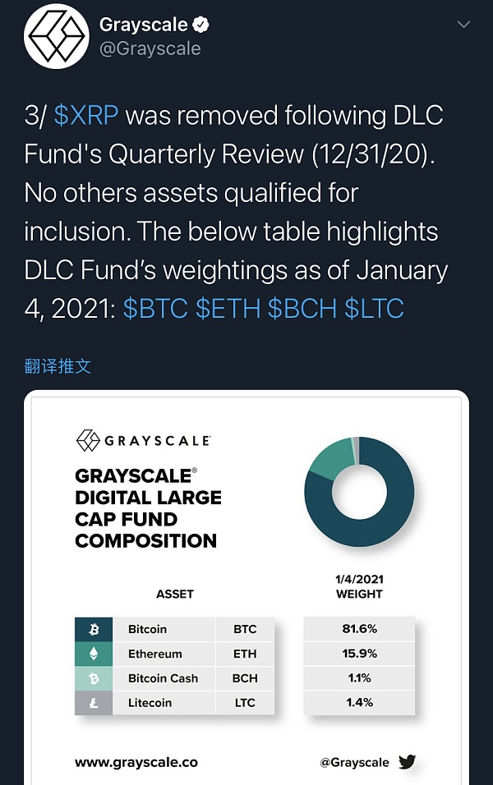Viewport: 493px width, 785px height.
Task: Click the Grayscale display name
Action: pyautogui.click(x=143, y=25)
